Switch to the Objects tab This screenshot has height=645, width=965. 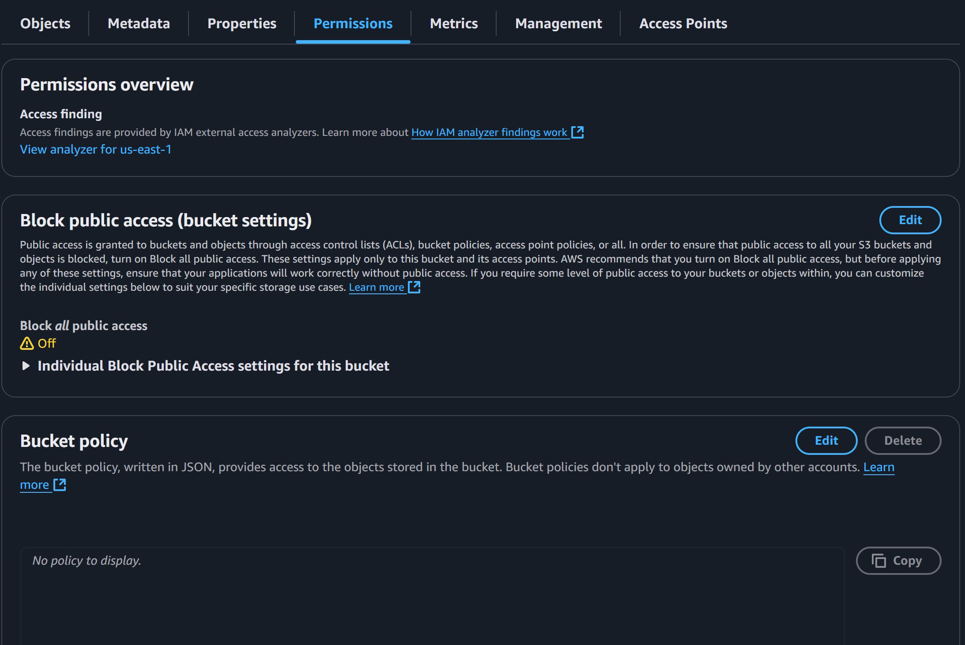(x=45, y=23)
